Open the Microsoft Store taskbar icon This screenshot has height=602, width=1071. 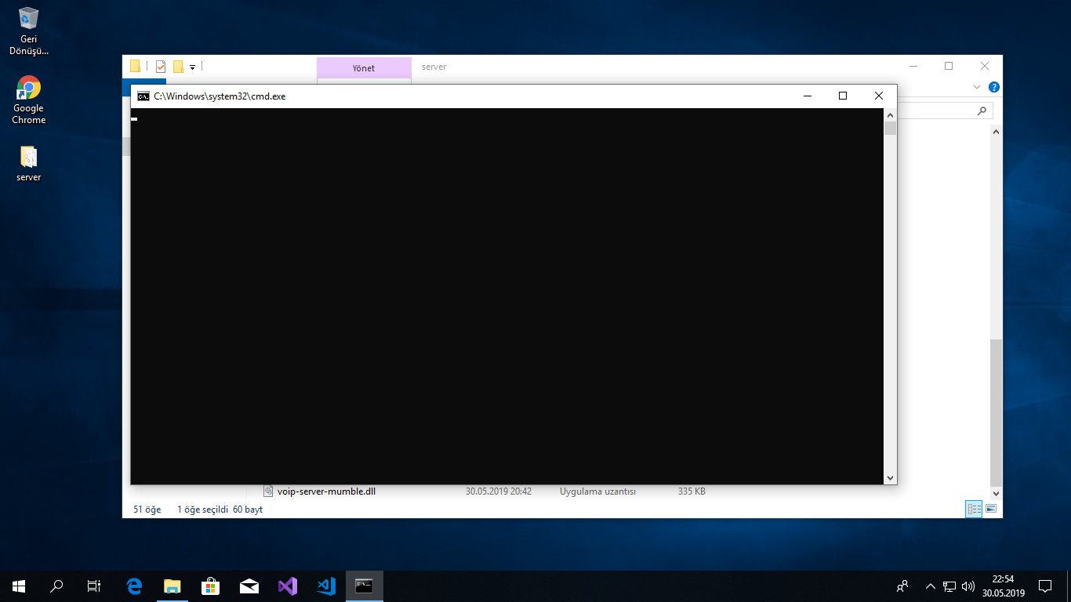click(x=210, y=586)
